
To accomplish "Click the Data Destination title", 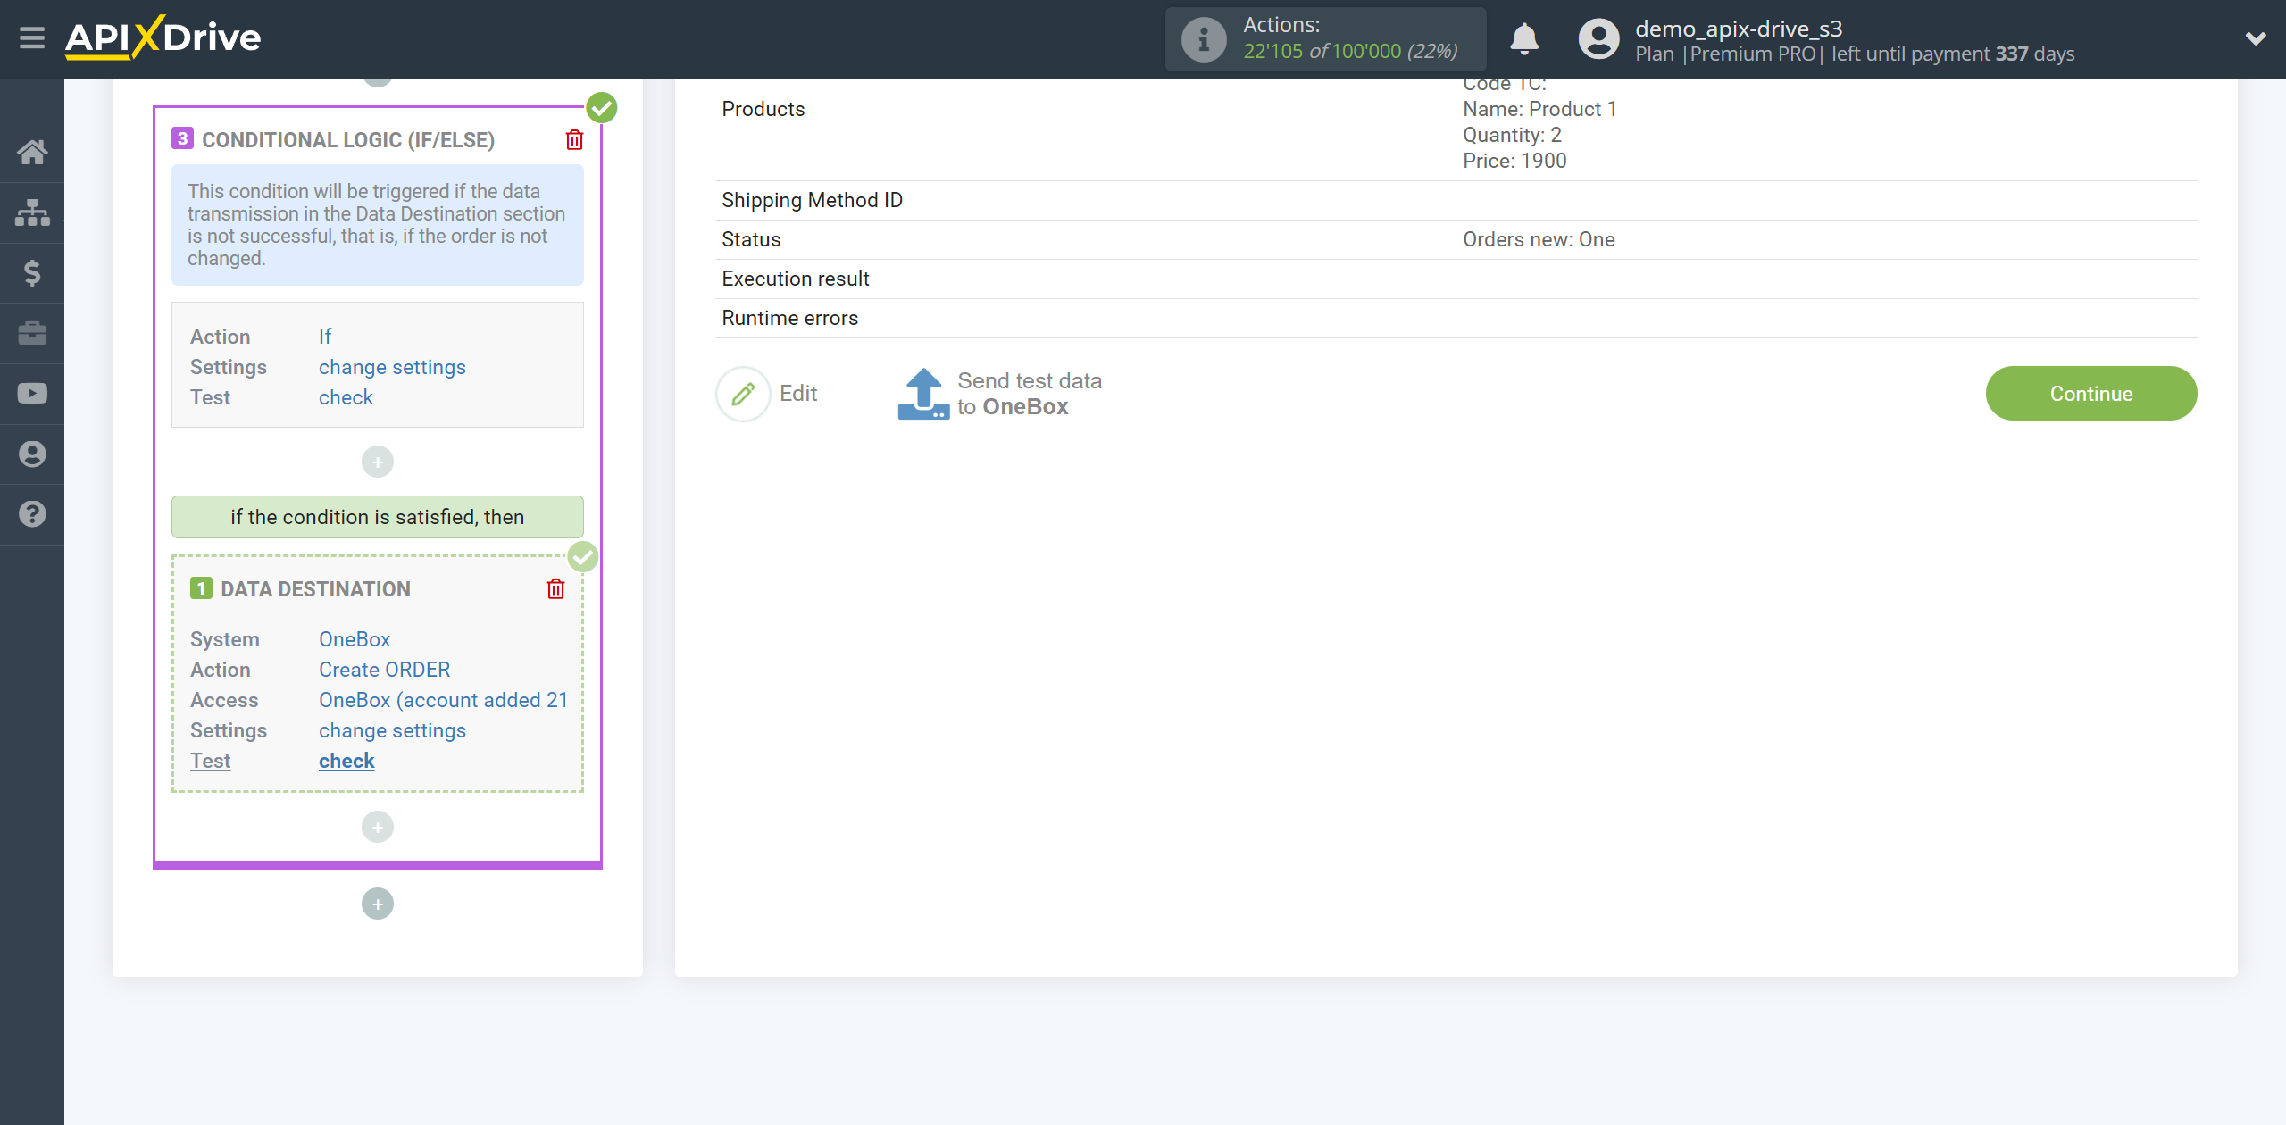I will (x=315, y=589).
